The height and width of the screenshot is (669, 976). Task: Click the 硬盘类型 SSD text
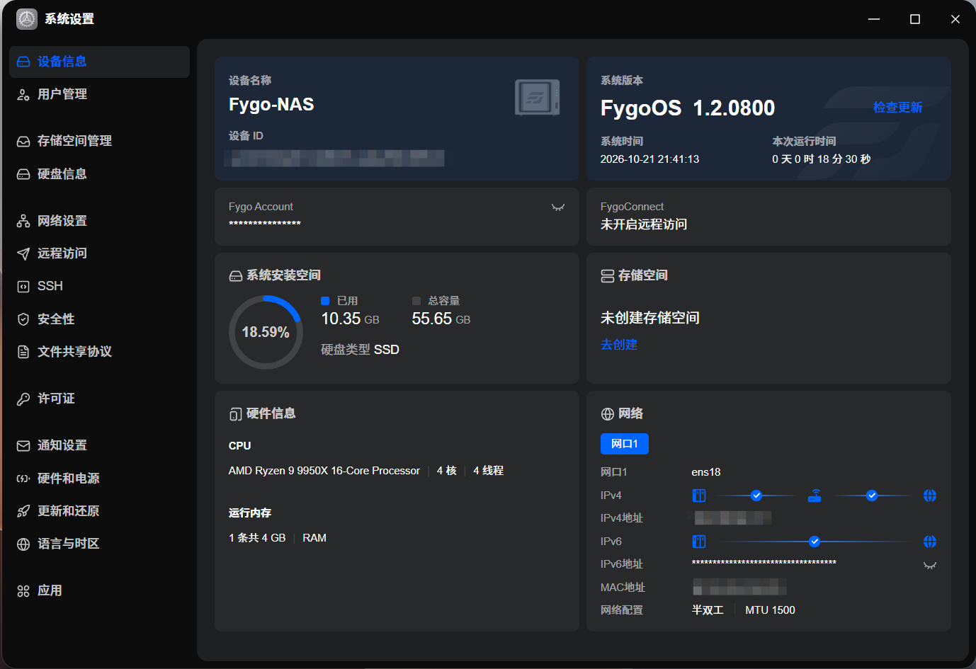(360, 350)
